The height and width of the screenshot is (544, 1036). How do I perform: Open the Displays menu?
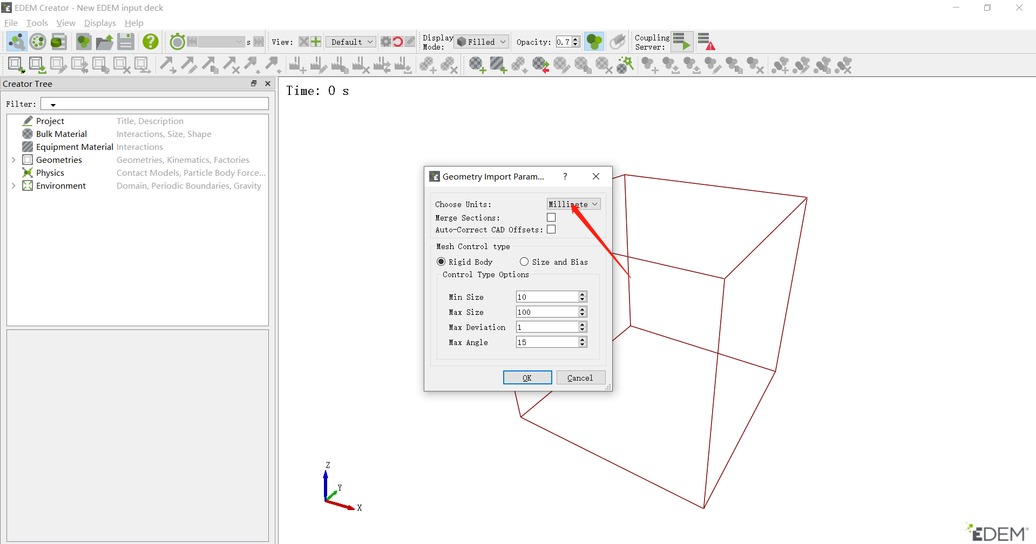pos(100,23)
